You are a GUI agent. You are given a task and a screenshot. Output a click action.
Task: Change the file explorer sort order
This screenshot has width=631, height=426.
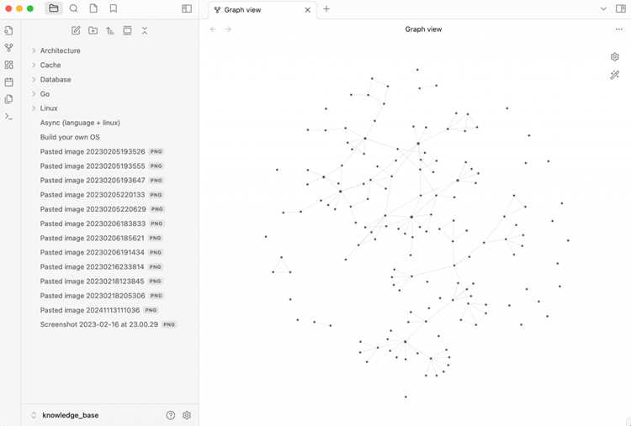point(110,30)
